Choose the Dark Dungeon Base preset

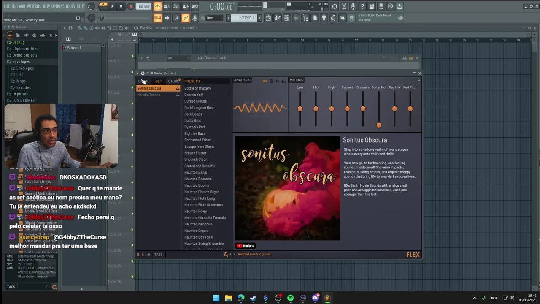pyautogui.click(x=199, y=108)
